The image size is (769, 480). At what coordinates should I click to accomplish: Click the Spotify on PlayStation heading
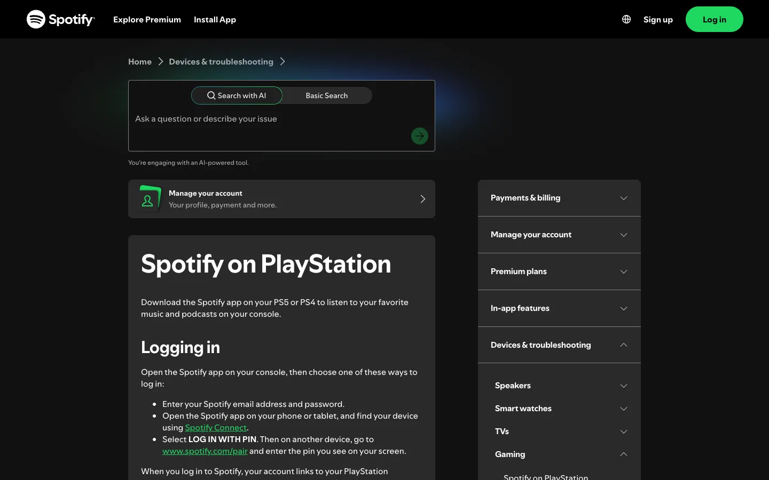click(266, 265)
